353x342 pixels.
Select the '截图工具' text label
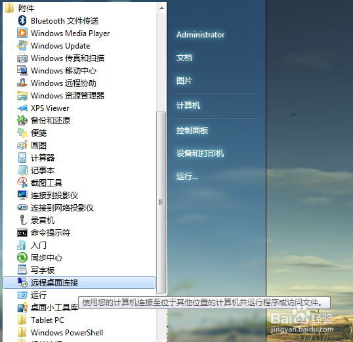point(47,182)
